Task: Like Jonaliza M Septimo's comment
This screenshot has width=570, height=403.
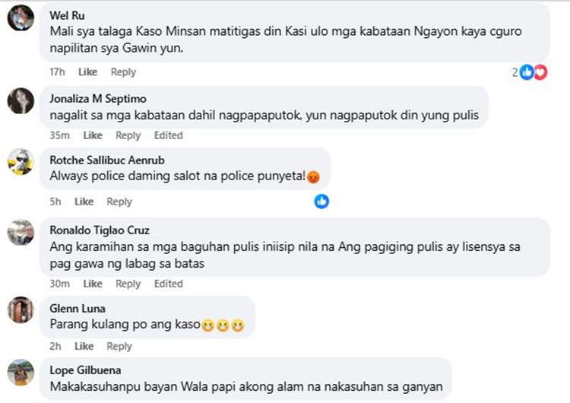Action: tap(93, 135)
